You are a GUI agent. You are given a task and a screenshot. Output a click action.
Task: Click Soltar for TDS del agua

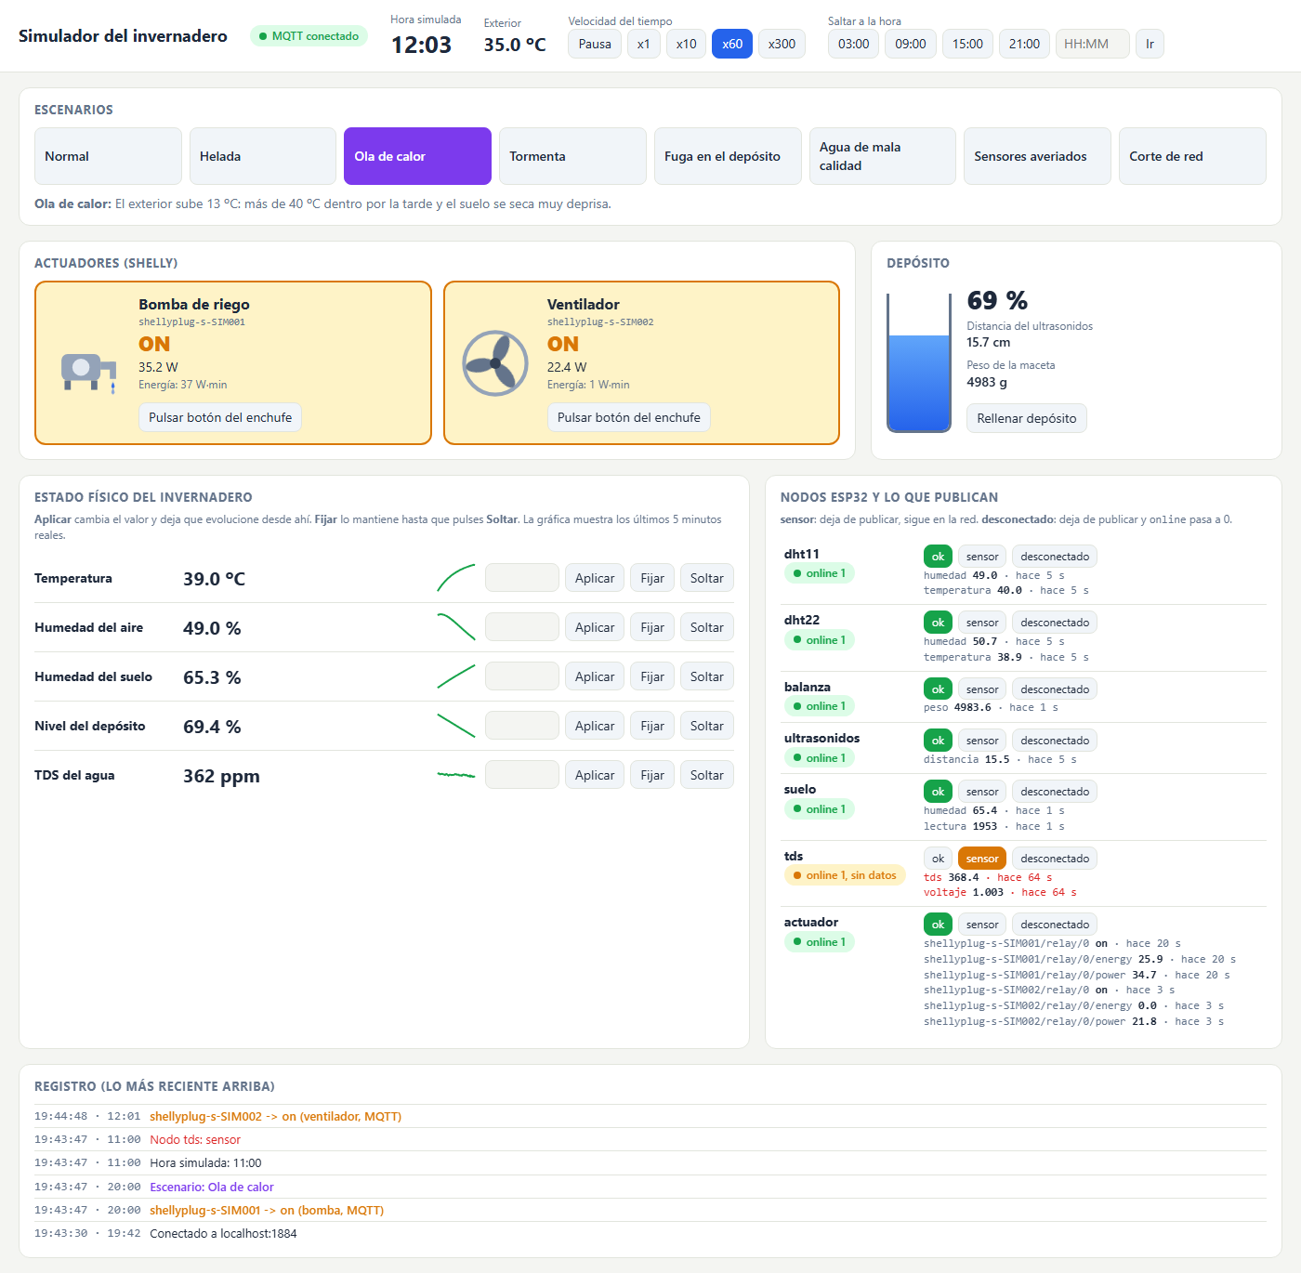click(x=707, y=775)
